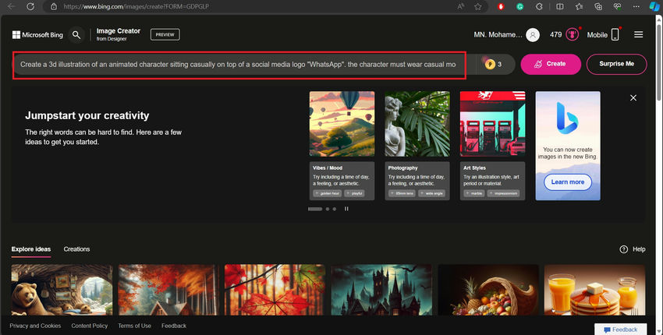Click the PREVIEW badge
This screenshot has width=663, height=335.
(x=165, y=34)
